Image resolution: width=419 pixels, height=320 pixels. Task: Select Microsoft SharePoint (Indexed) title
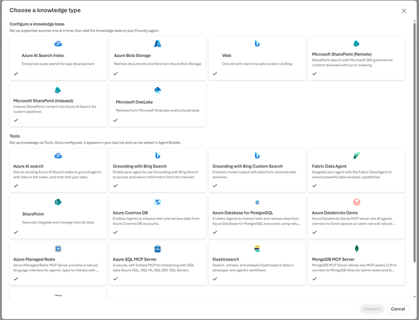pos(43,100)
